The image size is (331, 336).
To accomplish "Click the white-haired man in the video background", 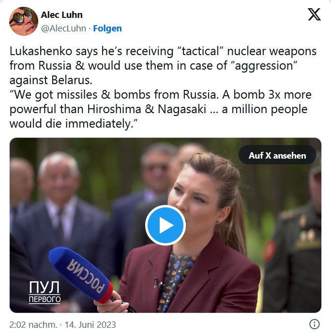I will click(x=60, y=214).
